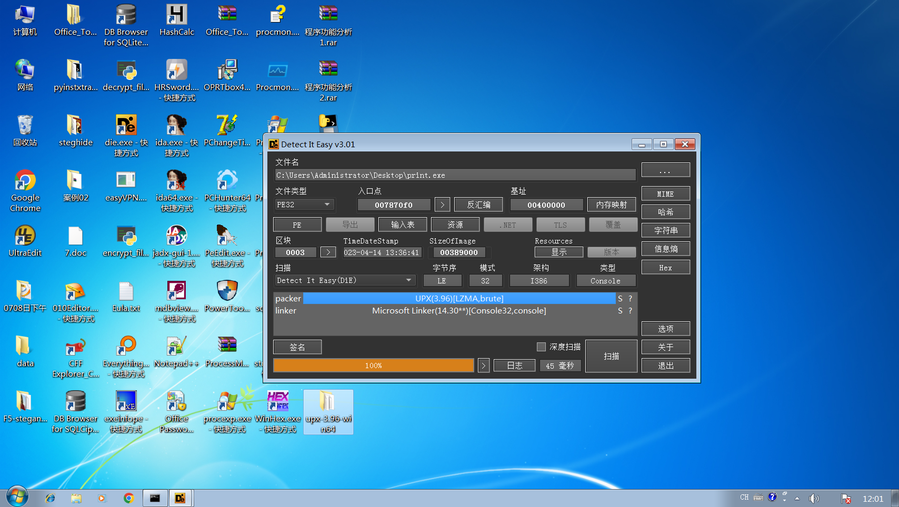
Task: Click the ? button for linker row
Action: pyautogui.click(x=630, y=310)
